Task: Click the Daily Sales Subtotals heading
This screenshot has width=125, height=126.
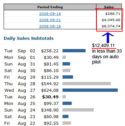Action: pos(29,38)
